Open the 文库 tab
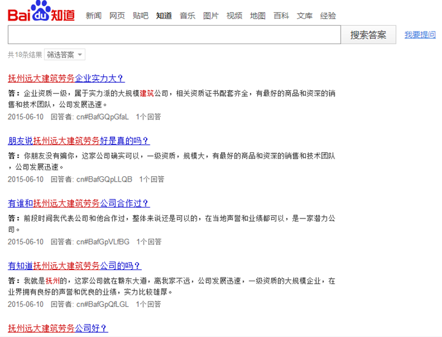 304,16
